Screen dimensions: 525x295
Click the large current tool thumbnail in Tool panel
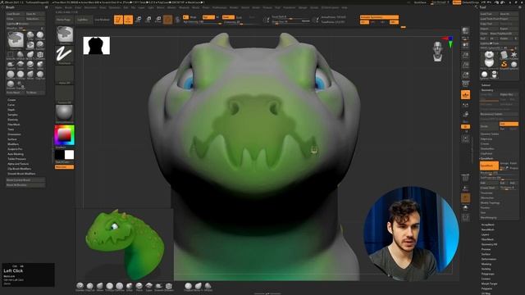[x=489, y=59]
